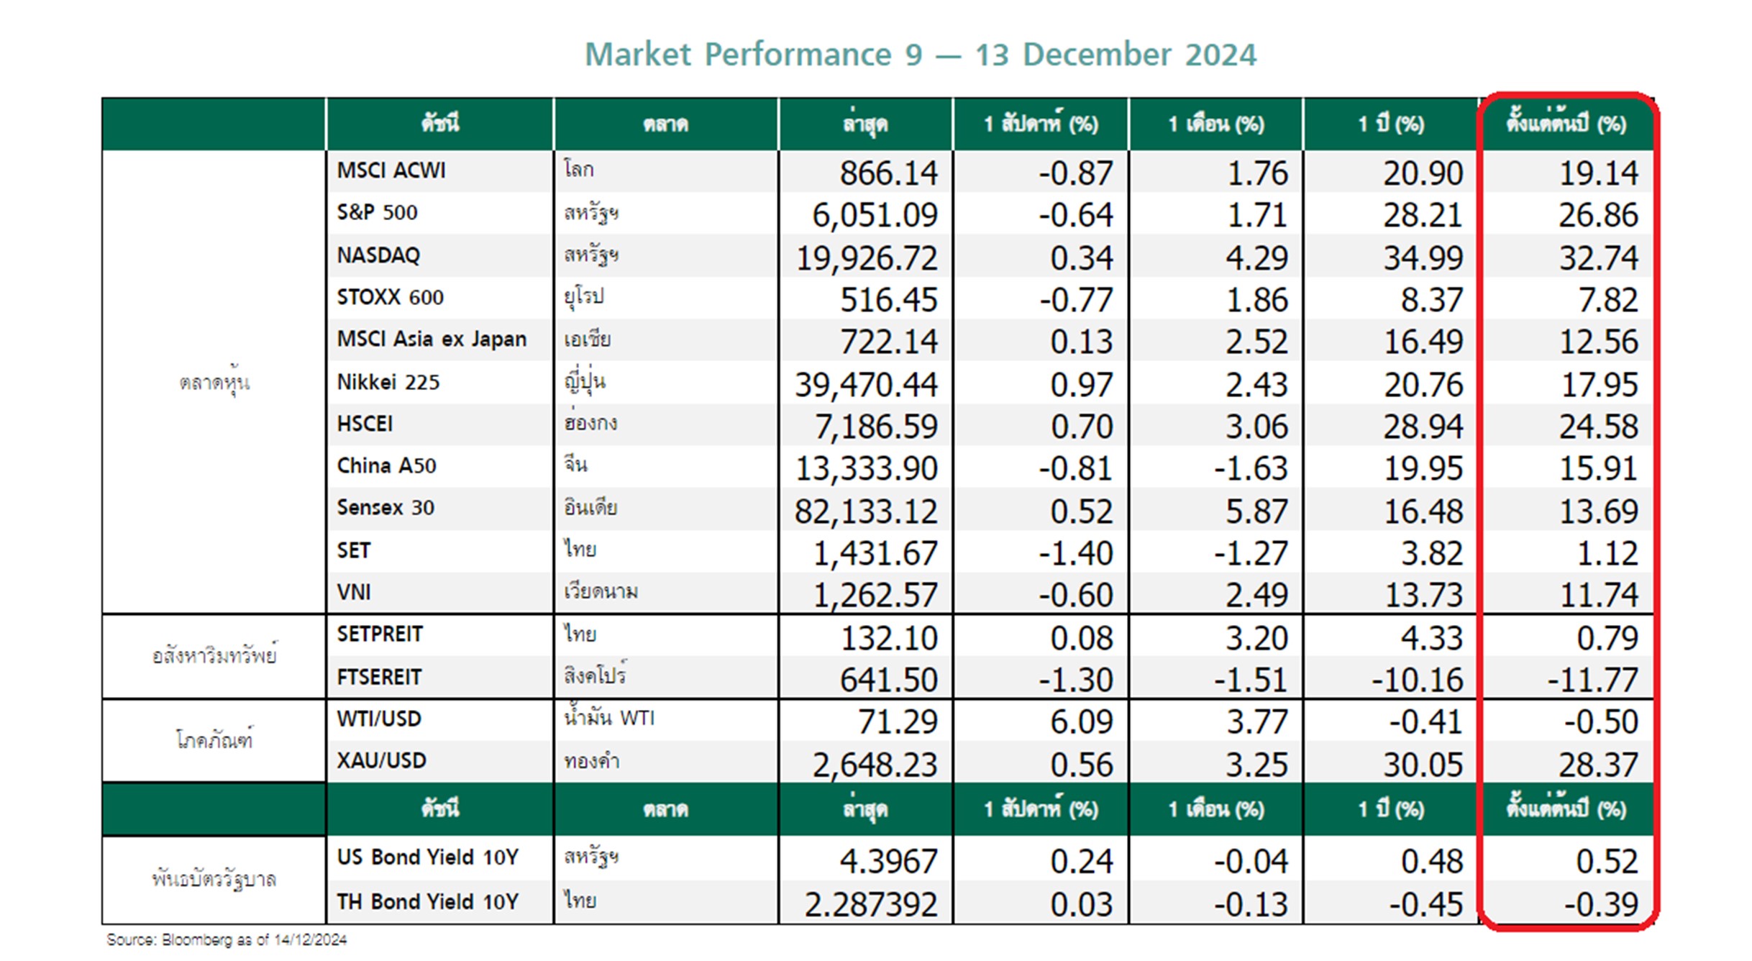Click Nikkei 225 latest value 39,470.44
Viewport: 1752px width, 961px height.
coord(866,385)
